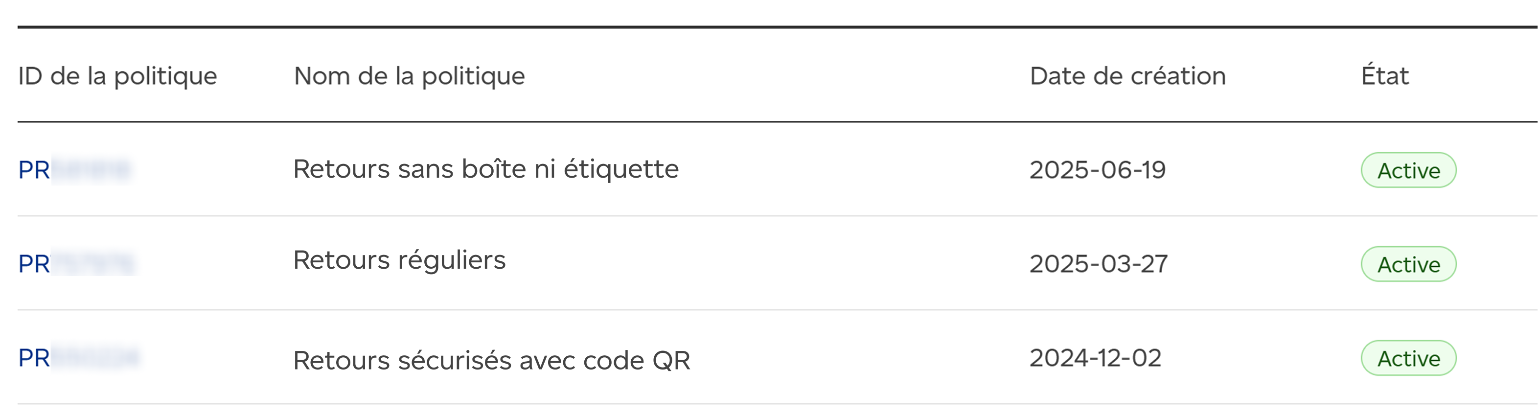Click Active badge for Retours sécurisés avec code QR
The image size is (1538, 417).
pos(1408,358)
